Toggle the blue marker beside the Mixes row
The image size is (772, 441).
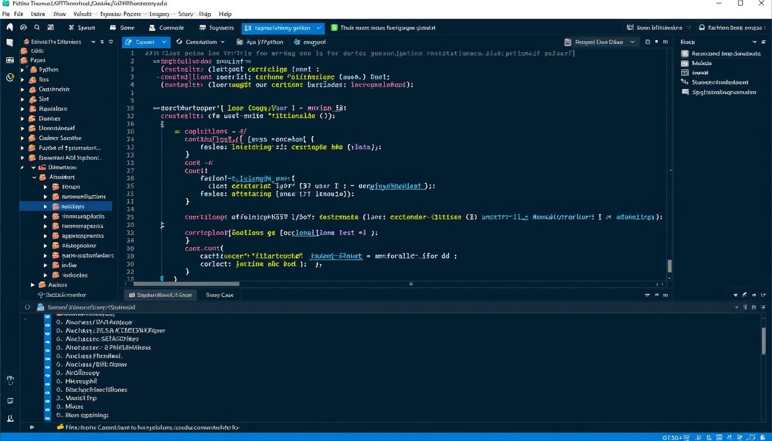[x=48, y=407]
